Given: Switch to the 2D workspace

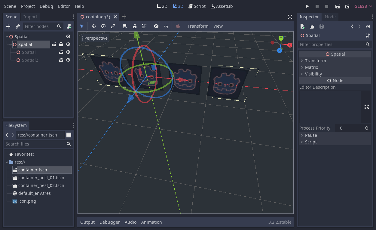Looking at the screenshot, I should tap(162, 6).
